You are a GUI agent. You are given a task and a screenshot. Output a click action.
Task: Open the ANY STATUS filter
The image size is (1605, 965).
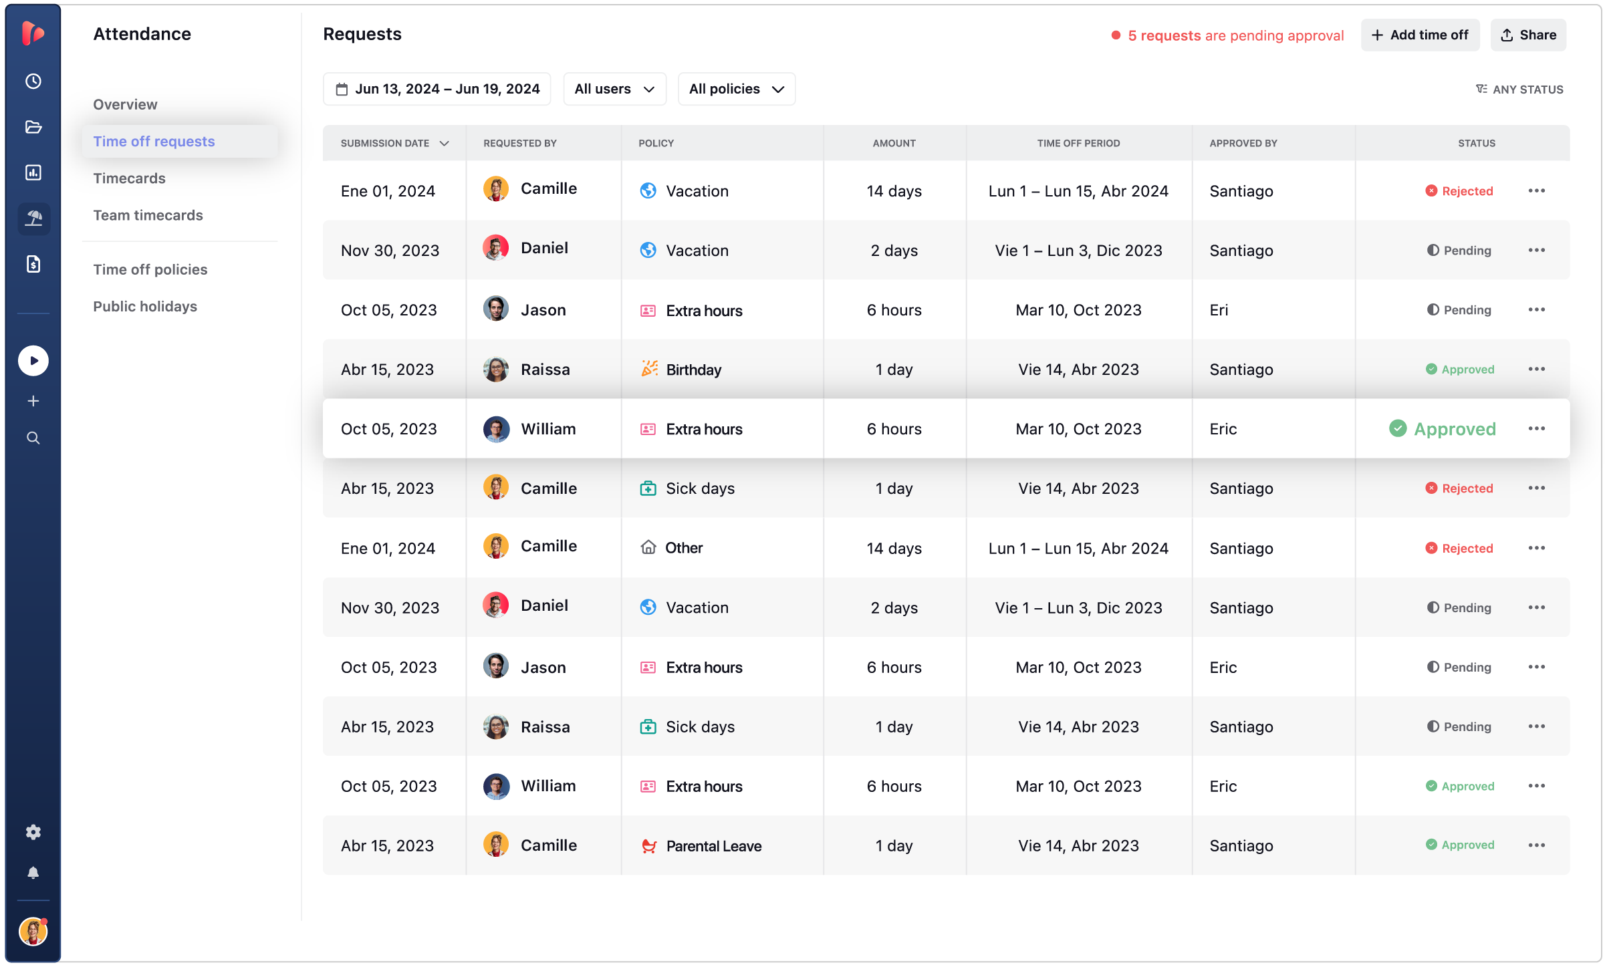point(1519,89)
